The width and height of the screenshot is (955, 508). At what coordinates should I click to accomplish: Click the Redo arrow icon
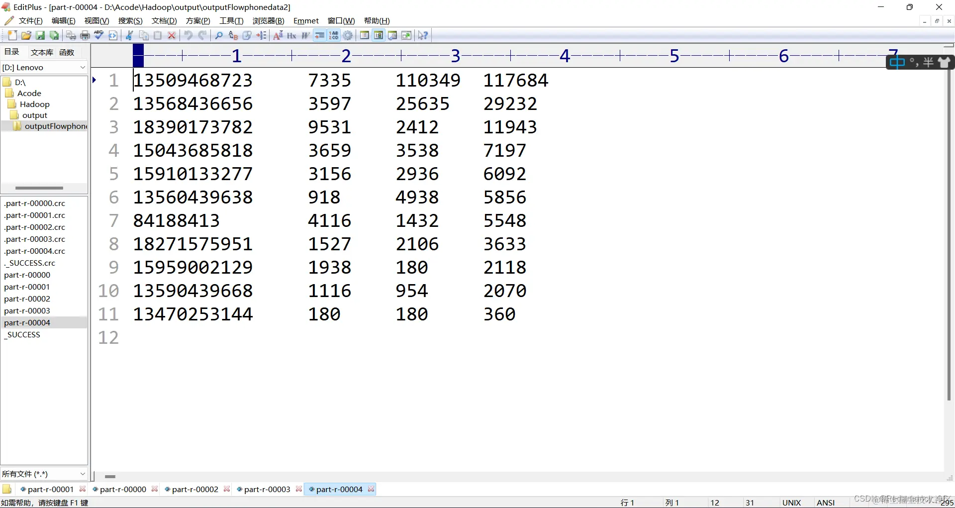pyautogui.click(x=202, y=35)
